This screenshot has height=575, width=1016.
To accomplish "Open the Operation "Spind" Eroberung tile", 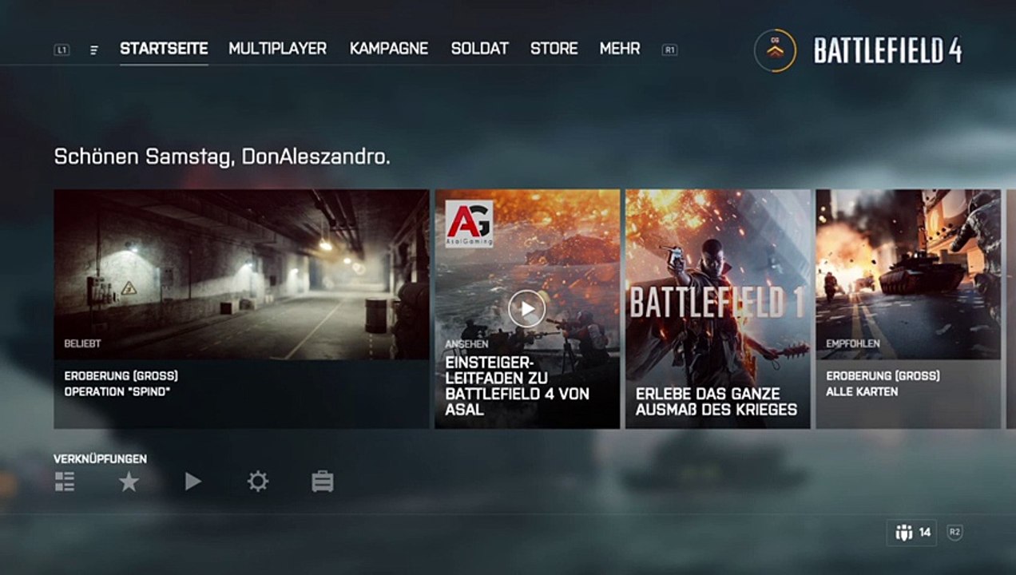I will [x=241, y=309].
